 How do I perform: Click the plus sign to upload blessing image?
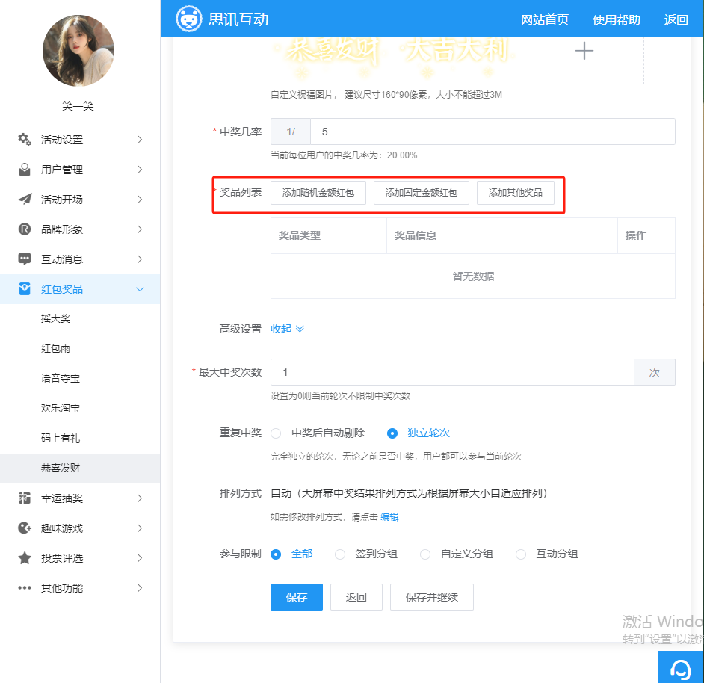pos(584,51)
